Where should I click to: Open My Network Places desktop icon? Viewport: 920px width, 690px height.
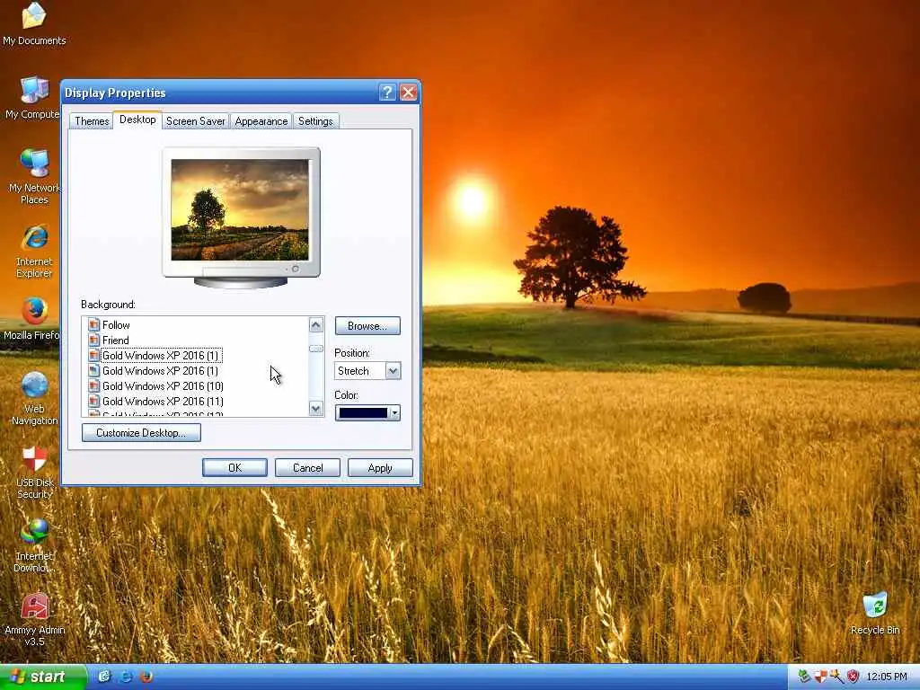(34, 176)
